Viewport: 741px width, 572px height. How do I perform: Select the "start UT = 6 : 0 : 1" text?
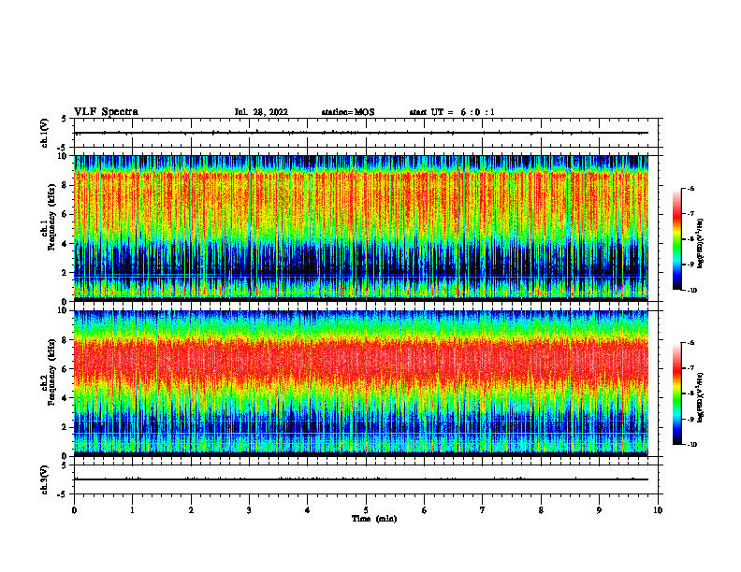[452, 112]
